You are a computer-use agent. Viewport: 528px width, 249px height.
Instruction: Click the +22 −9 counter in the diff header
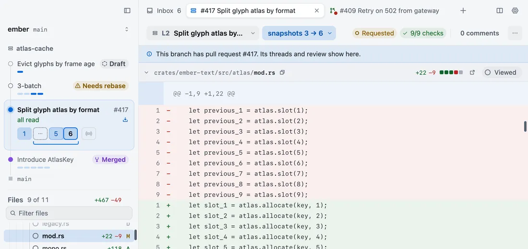pyautogui.click(x=426, y=72)
